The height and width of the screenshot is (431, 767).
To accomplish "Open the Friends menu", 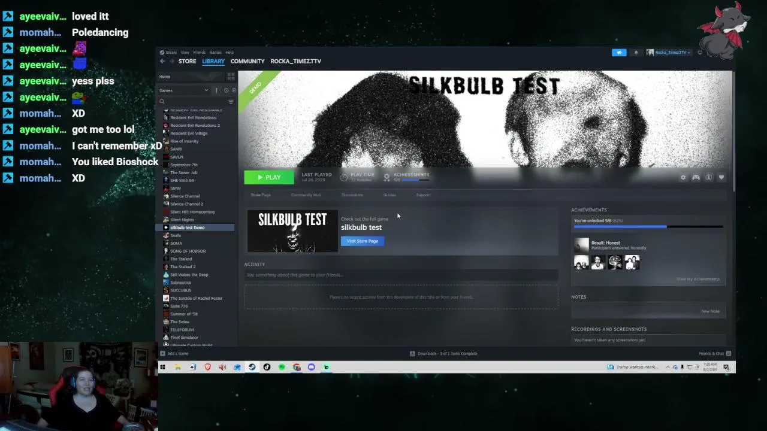I will point(199,52).
